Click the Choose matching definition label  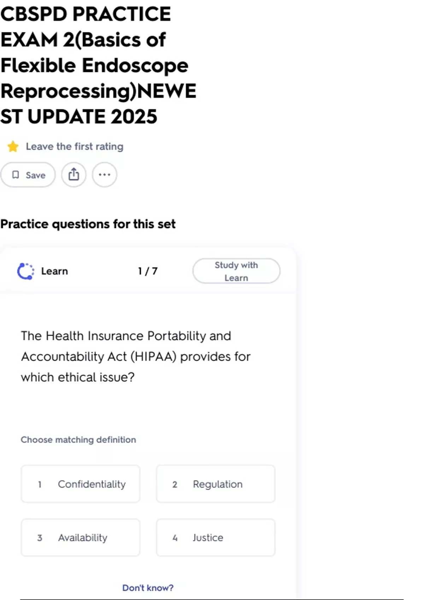coord(78,440)
